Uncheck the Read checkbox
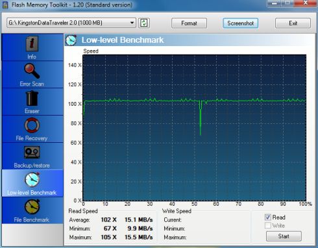The height and width of the screenshot is (248, 318). point(268,217)
